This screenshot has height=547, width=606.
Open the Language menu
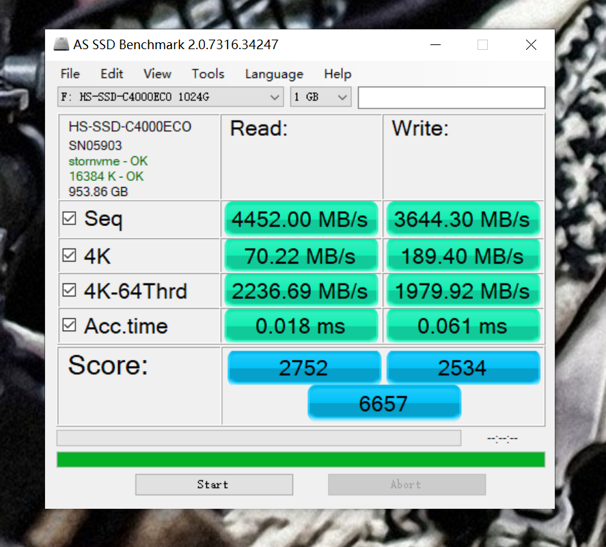click(274, 74)
